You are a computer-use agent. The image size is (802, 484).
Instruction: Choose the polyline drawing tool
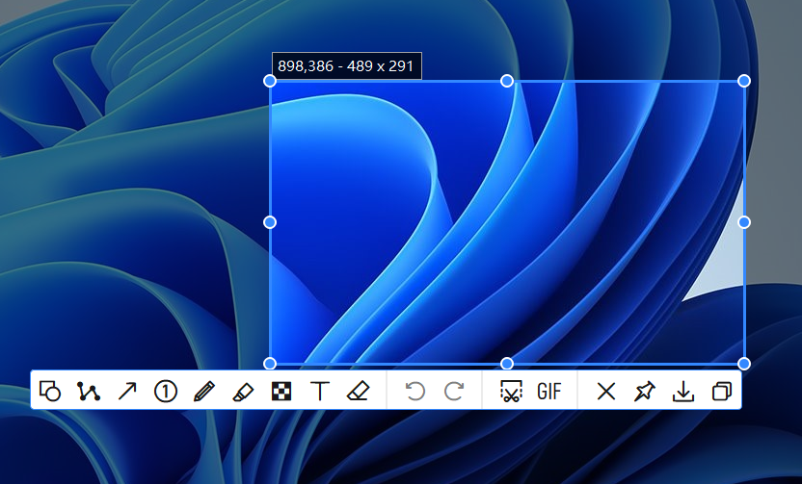[89, 391]
